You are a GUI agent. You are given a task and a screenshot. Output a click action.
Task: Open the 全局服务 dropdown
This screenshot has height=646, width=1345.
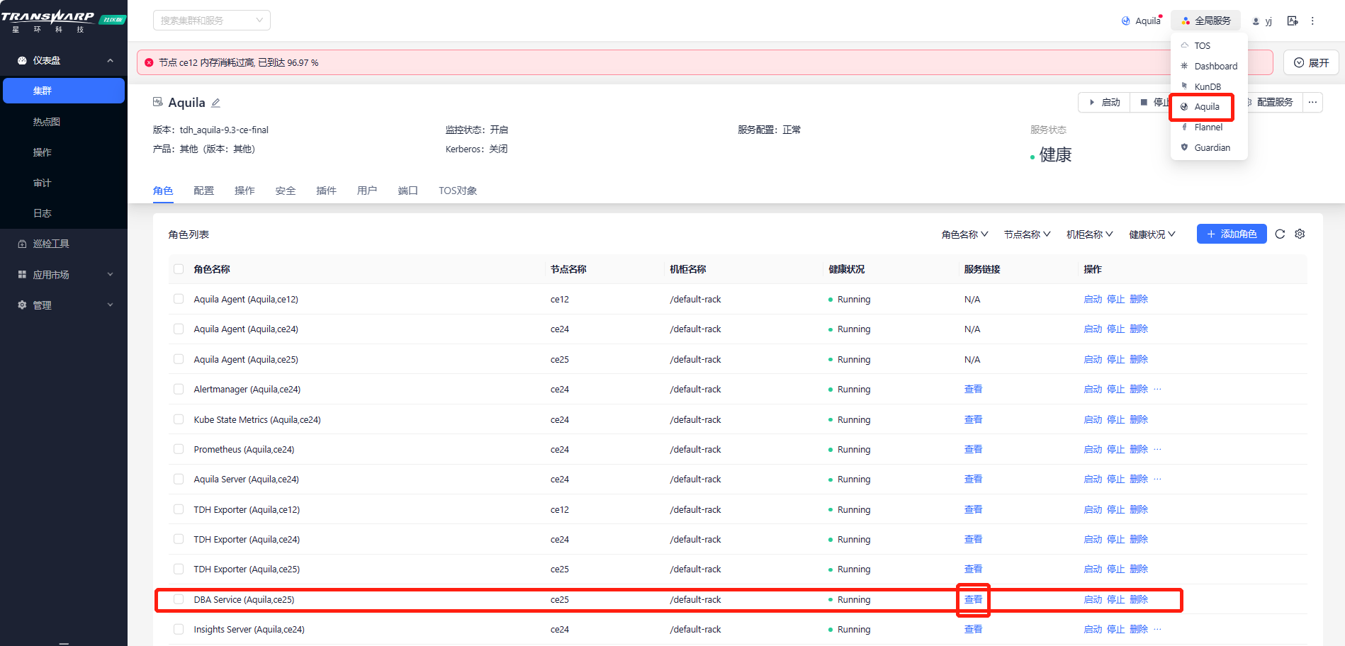[x=1205, y=21]
